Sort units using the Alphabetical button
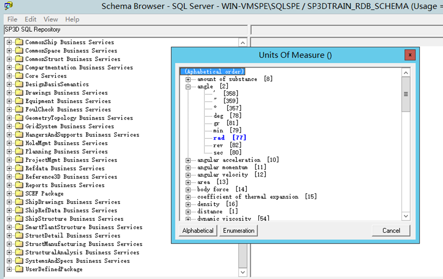443x279 pixels. point(198,231)
